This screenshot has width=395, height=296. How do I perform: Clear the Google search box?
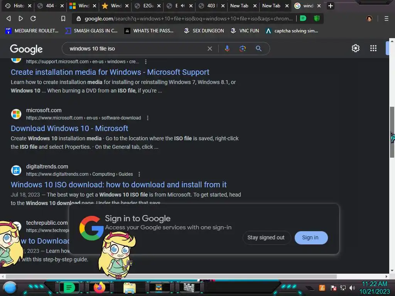point(209,49)
